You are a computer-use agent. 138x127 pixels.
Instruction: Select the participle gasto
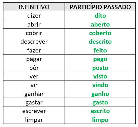(100, 102)
